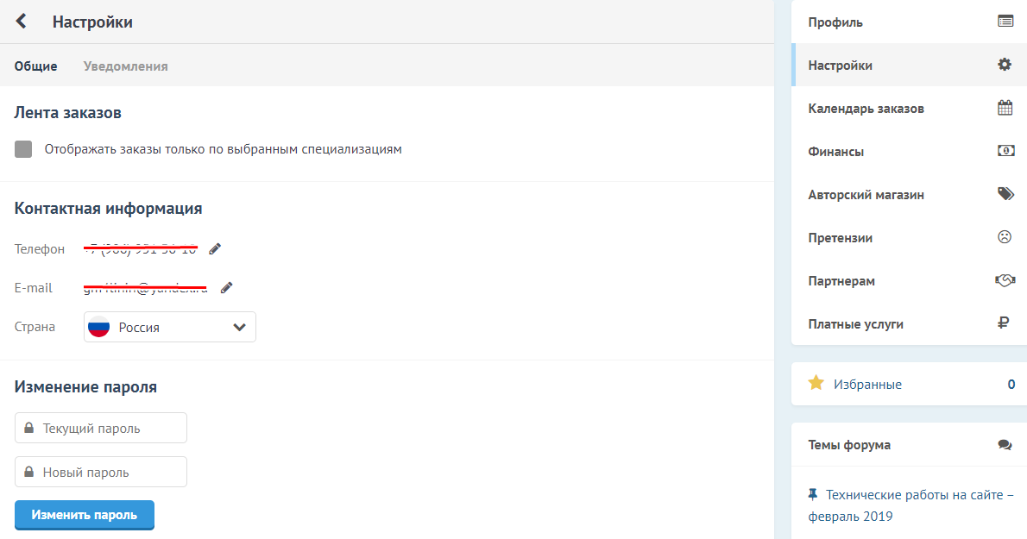Click the pencil icon to edit e-mail
The width and height of the screenshot is (1027, 539).
click(x=226, y=288)
